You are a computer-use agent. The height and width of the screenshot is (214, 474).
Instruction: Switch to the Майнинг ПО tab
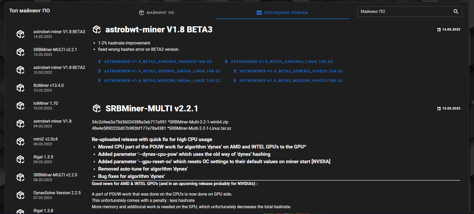[157, 13]
